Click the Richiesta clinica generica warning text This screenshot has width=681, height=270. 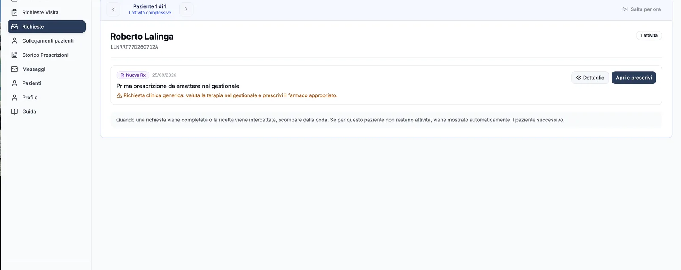(230, 95)
